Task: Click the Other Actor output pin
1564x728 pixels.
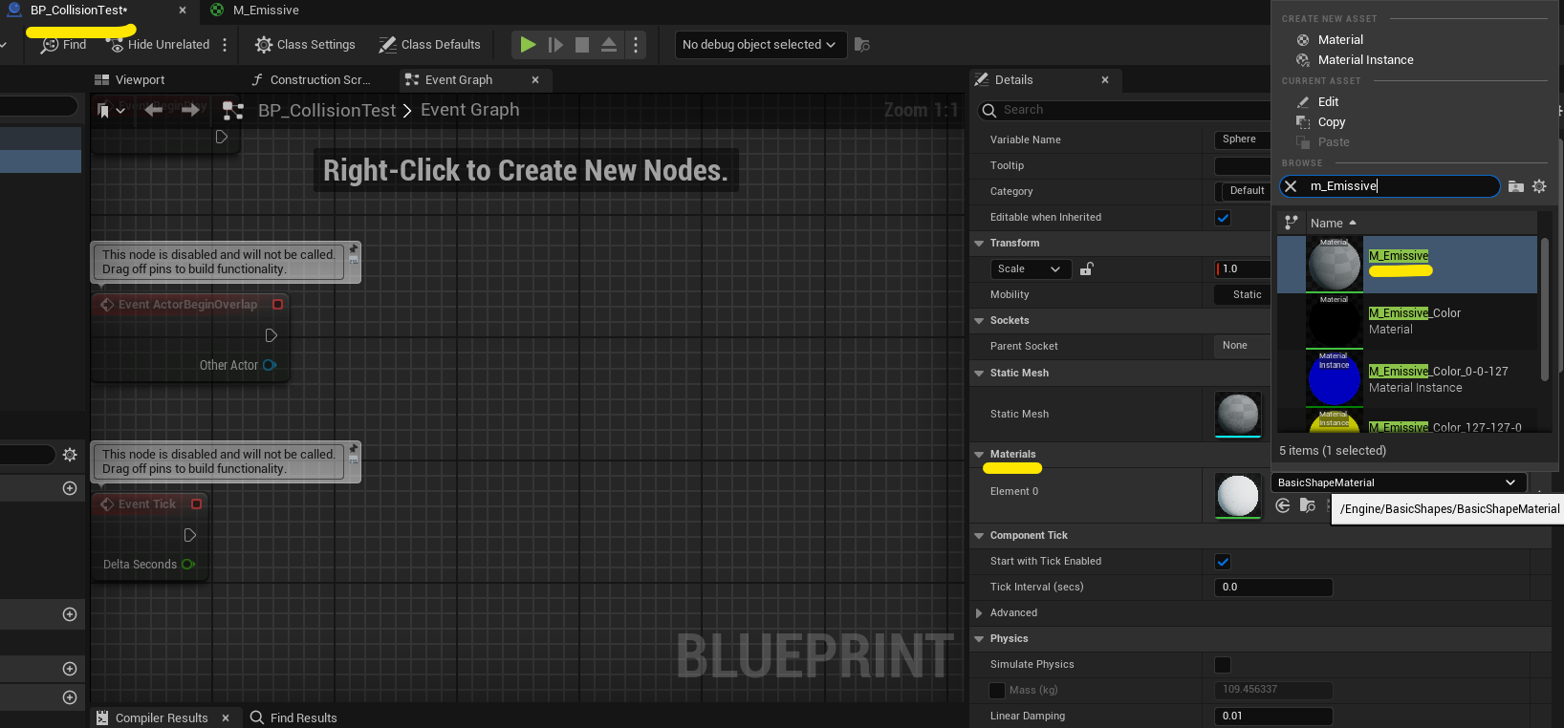Action: [270, 365]
